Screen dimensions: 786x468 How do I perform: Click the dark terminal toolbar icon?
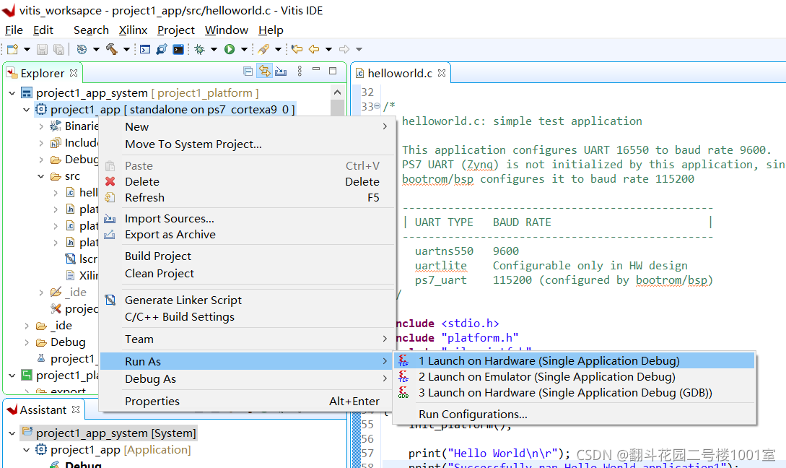coord(178,49)
